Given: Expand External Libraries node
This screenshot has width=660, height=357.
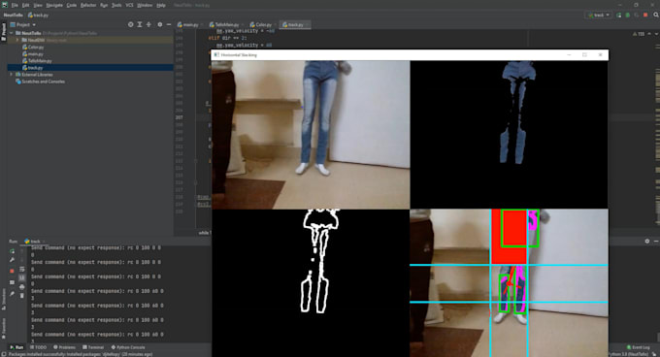Looking at the screenshot, I should [x=12, y=75].
